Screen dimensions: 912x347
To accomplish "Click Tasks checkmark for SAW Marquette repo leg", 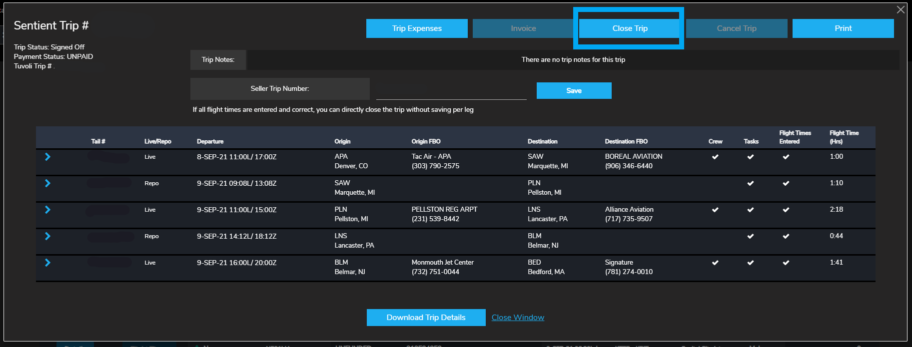I will click(750, 183).
